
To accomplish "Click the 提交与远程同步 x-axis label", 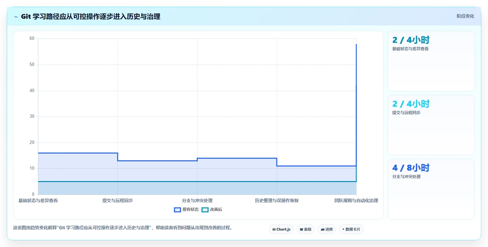I will [x=118, y=201].
